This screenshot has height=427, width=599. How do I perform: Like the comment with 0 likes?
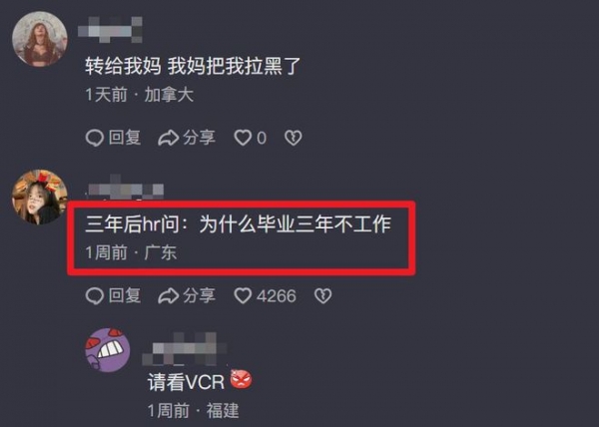coord(243,138)
